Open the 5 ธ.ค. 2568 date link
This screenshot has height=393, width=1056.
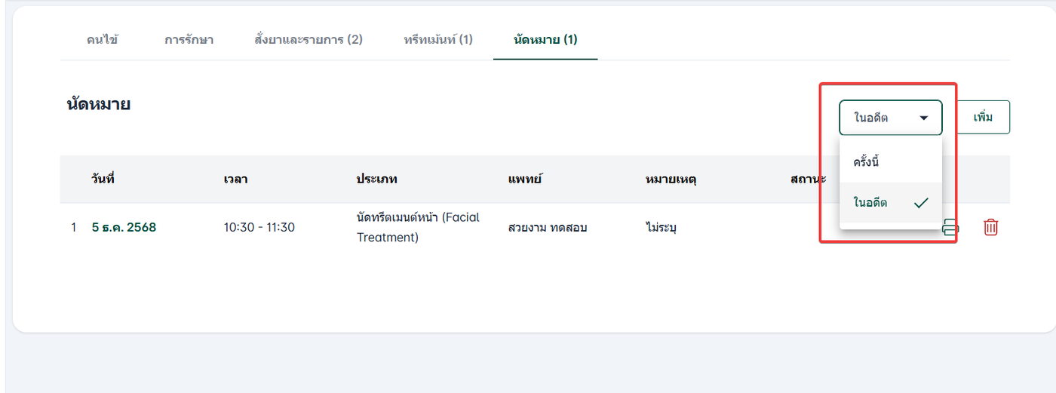pos(124,227)
